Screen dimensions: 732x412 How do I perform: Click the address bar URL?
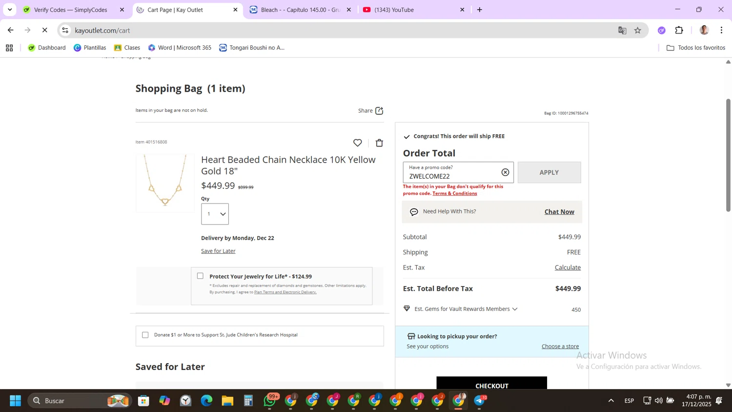(102, 30)
